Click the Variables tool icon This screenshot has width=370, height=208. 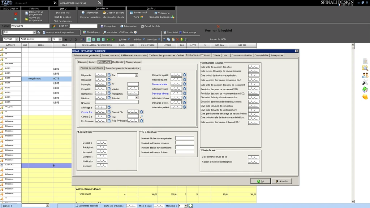[x=104, y=32]
